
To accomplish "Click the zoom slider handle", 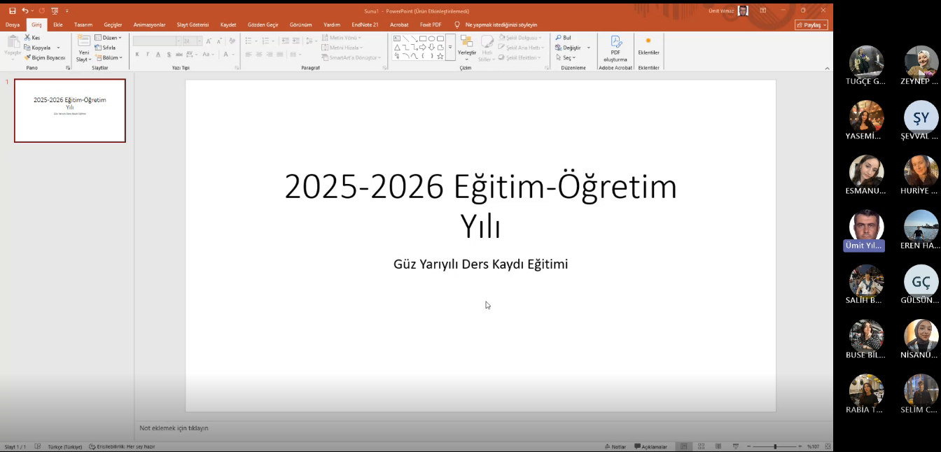I will point(774,446).
